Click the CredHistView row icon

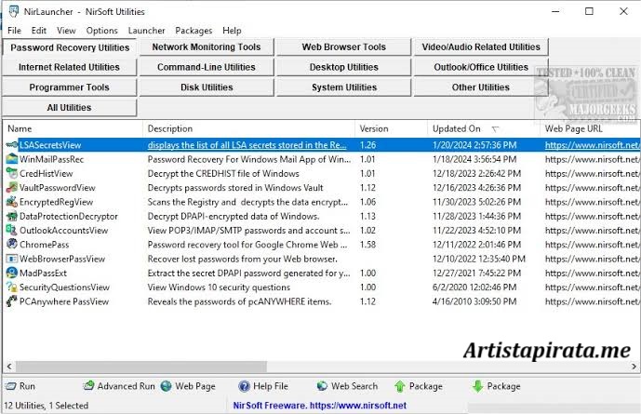point(12,173)
